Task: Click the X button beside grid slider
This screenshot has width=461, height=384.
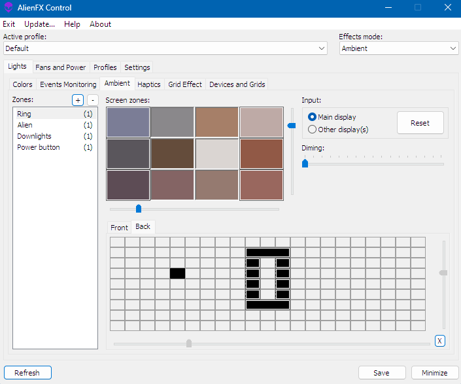Action: point(439,341)
